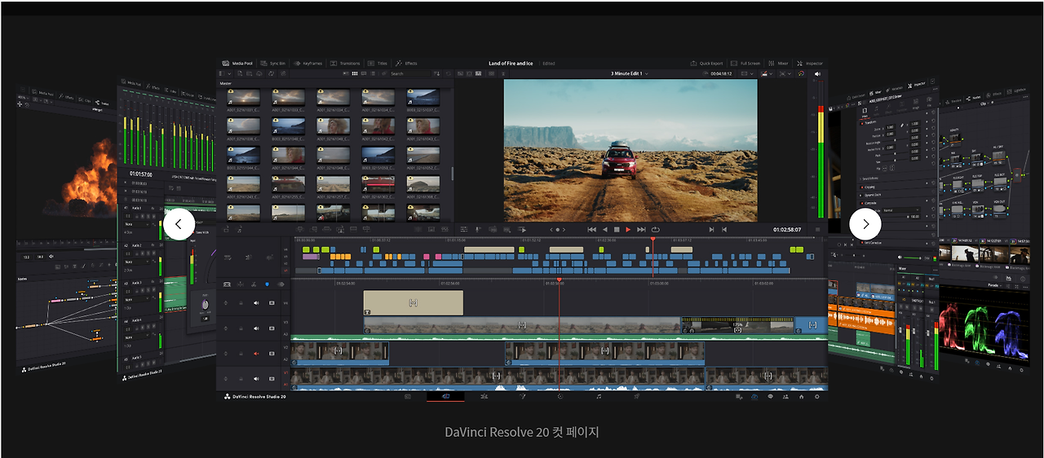
Task: Show the audio Mixer
Action: coord(779,63)
